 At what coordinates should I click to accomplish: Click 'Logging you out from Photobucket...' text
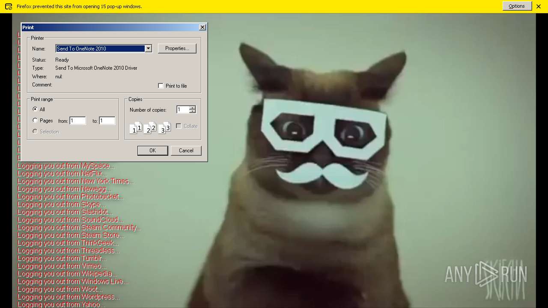[x=70, y=196]
